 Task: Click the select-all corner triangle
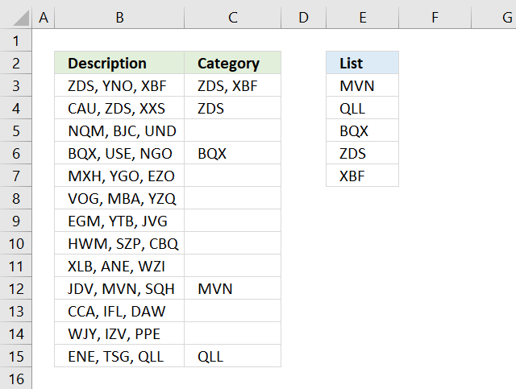click(x=15, y=17)
